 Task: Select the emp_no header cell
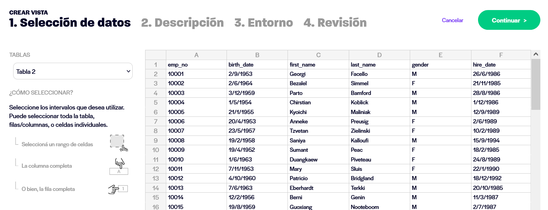coord(196,64)
